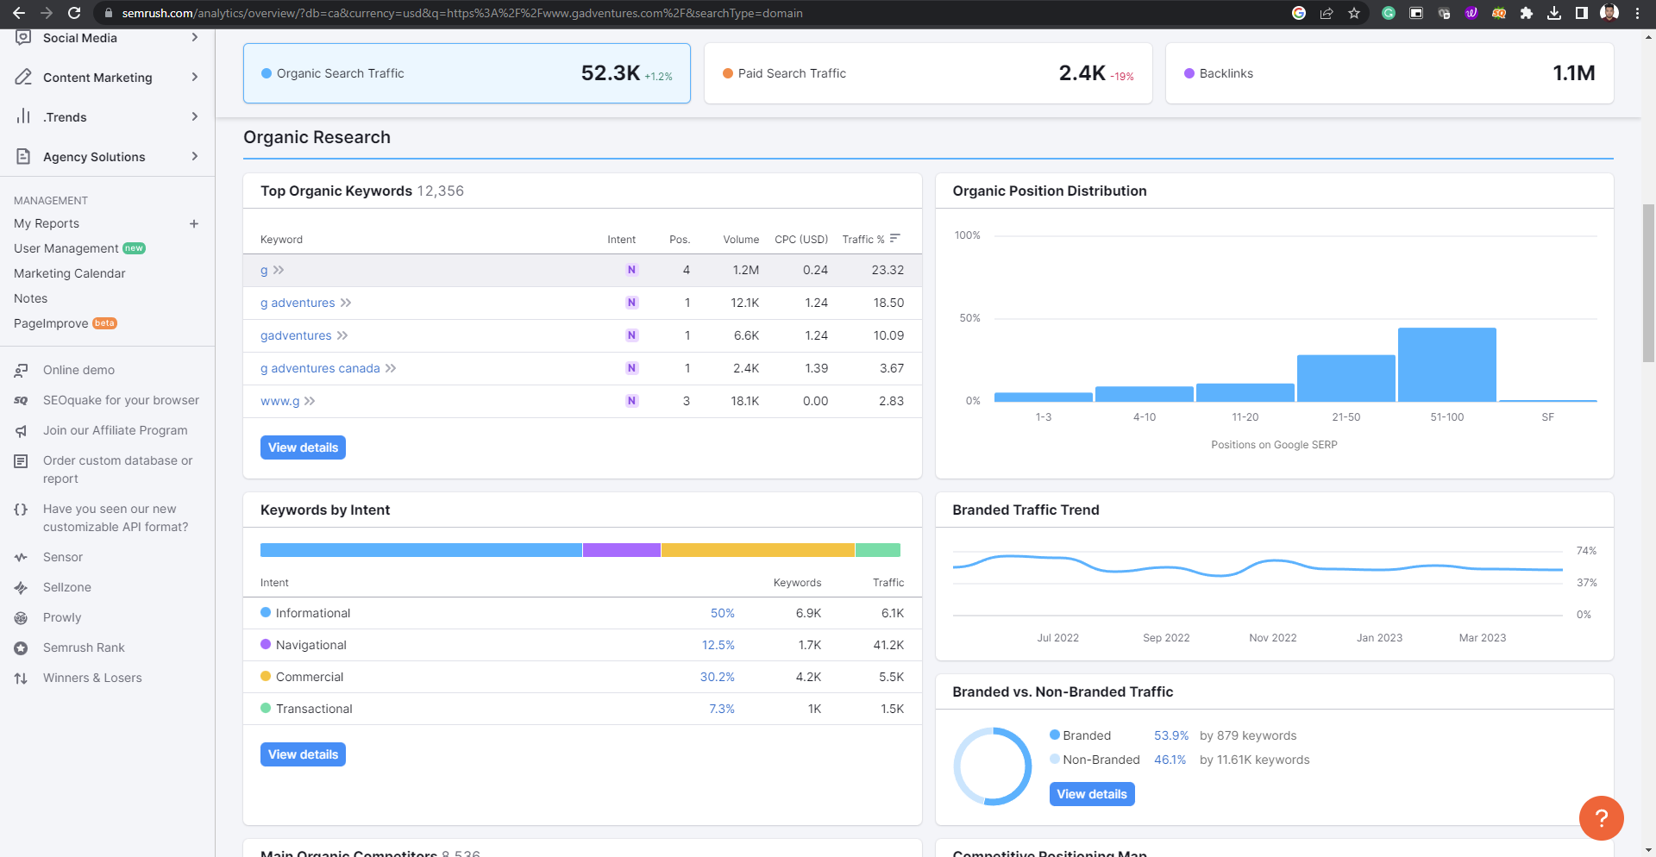Open the 'gadventures' keyword link

296,335
